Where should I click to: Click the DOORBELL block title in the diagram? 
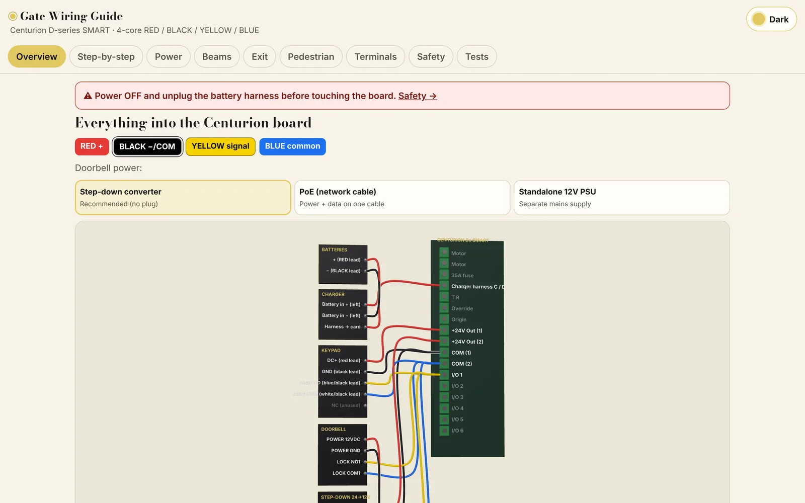click(334, 429)
